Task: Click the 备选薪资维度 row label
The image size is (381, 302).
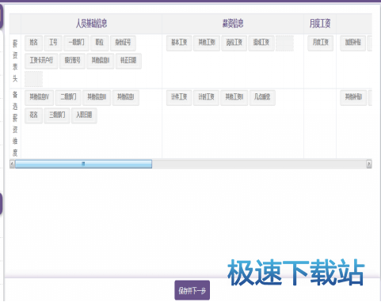Action: click(15, 123)
